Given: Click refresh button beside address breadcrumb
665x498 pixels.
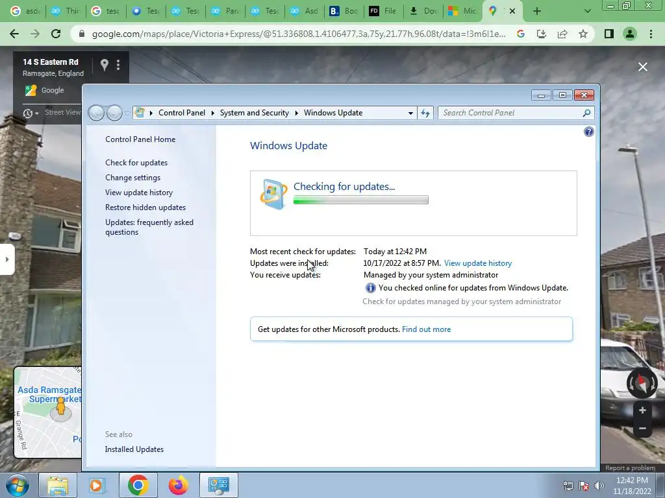Looking at the screenshot, I should [425, 113].
